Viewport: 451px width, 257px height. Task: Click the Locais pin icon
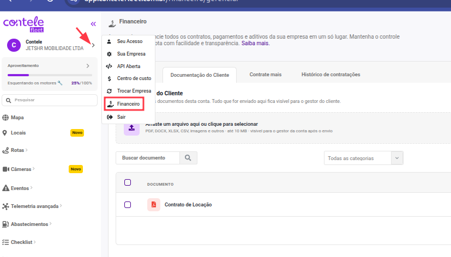click(4, 133)
